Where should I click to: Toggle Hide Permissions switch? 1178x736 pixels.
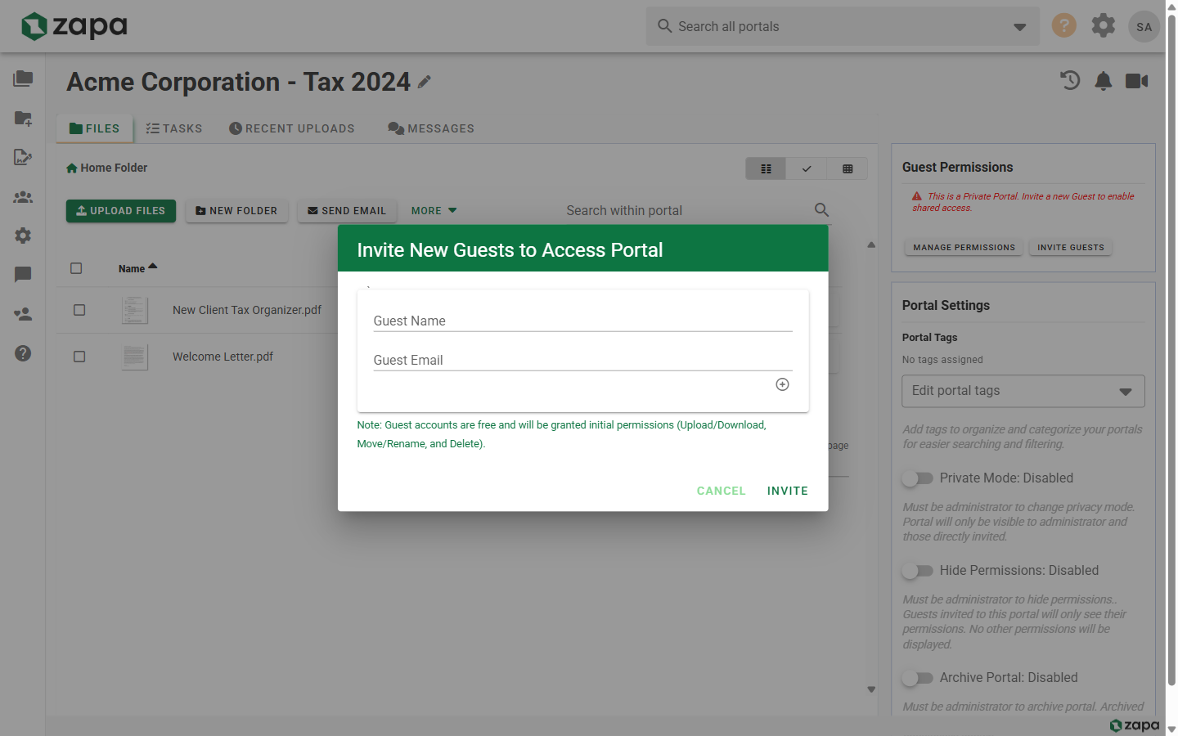[x=917, y=570]
